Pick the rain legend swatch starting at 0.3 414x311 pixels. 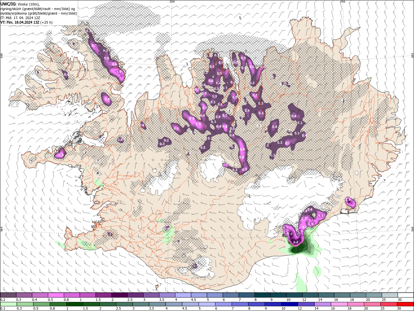pyautogui.click(x=25, y=304)
